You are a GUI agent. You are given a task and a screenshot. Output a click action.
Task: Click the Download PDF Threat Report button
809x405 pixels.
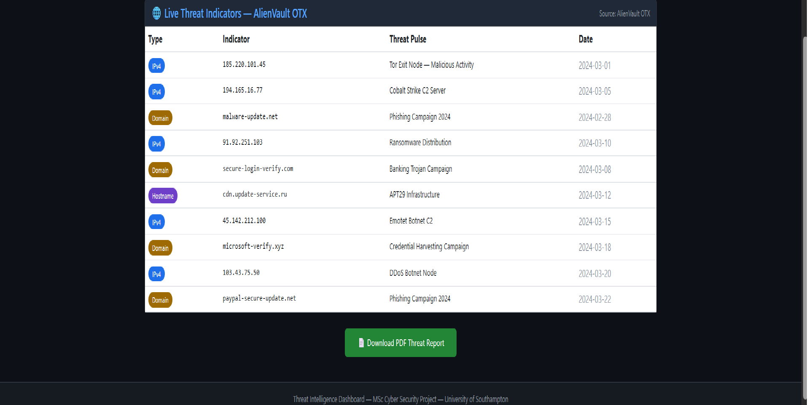(400, 343)
